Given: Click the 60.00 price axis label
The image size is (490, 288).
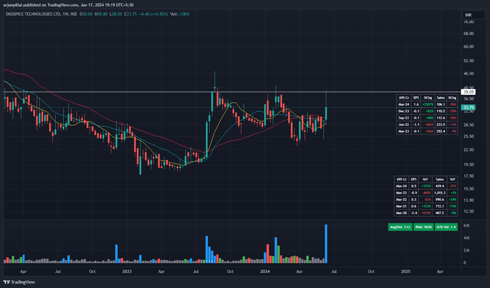Looking at the screenshot, I should 469,47.
